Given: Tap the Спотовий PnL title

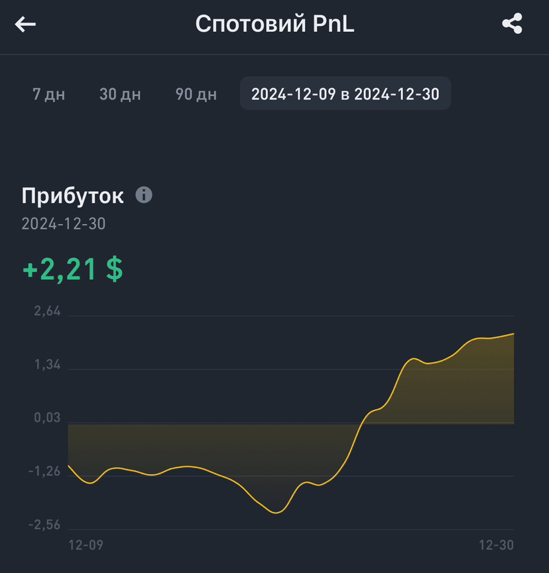Looking at the screenshot, I should [x=274, y=24].
